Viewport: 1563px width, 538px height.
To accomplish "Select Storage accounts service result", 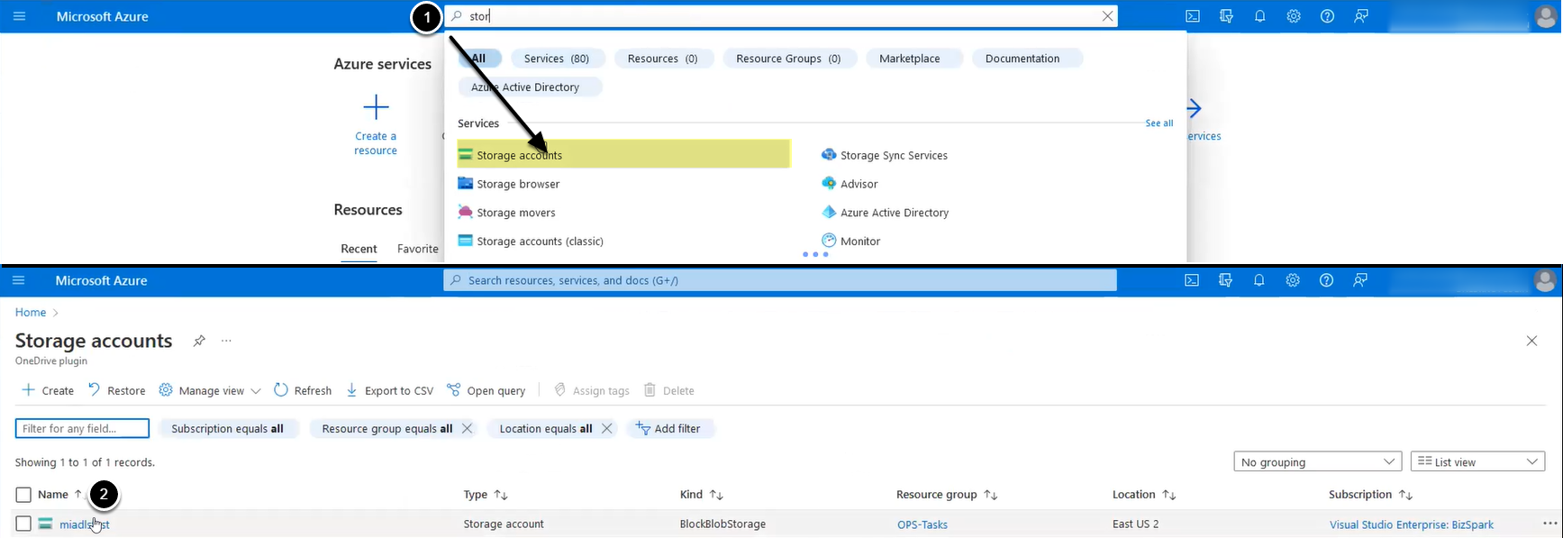I will point(623,154).
